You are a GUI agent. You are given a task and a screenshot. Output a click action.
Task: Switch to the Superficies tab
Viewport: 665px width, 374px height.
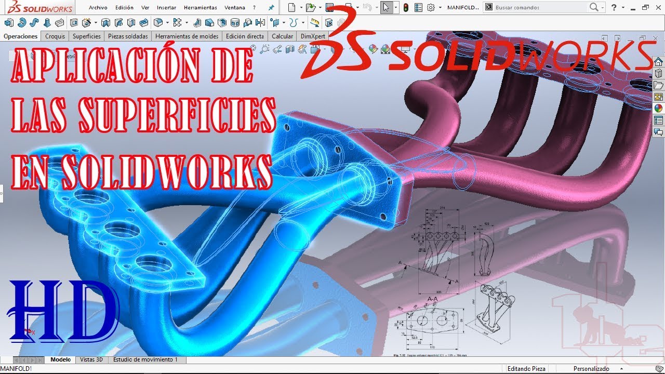pyautogui.click(x=87, y=36)
